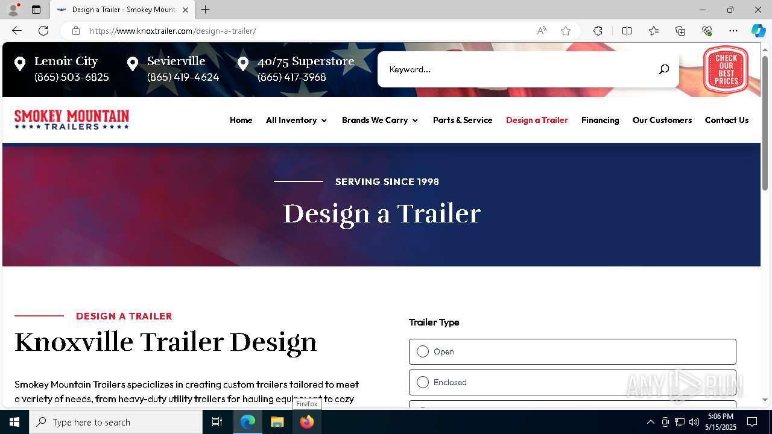Open Microsoft Edge taskbar icon
Viewport: 772px width, 434px height.
(248, 422)
